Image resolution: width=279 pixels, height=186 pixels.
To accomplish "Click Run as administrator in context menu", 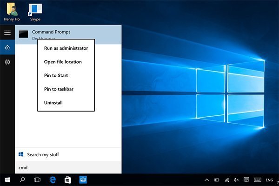I will click(66, 48).
